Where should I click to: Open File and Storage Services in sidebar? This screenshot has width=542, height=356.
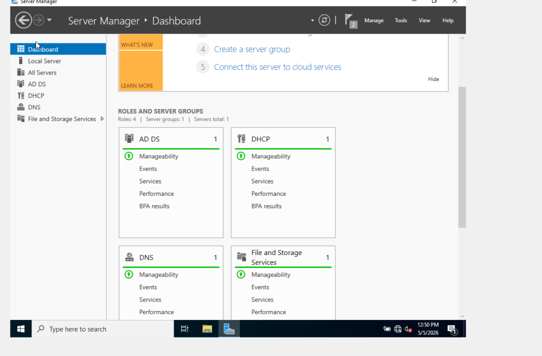[x=58, y=119]
